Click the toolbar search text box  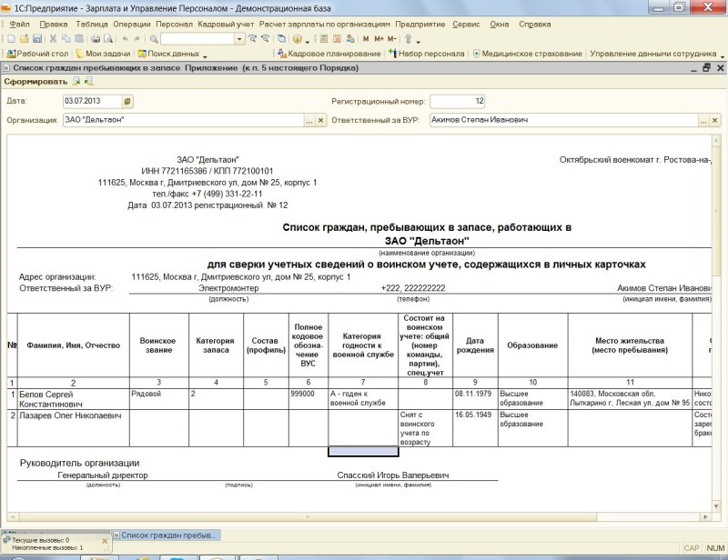197,39
